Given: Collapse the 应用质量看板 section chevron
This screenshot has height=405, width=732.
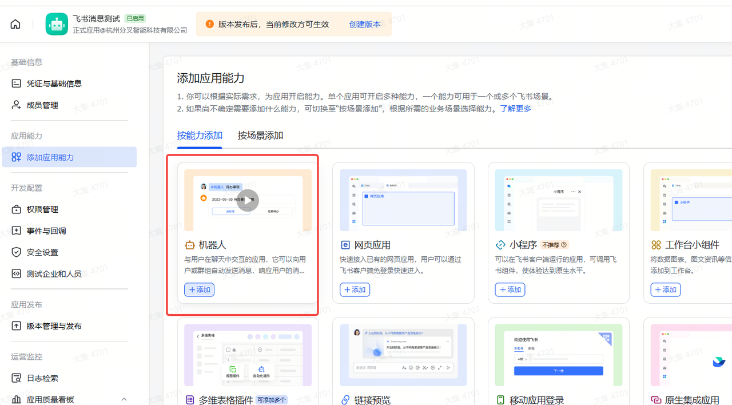Looking at the screenshot, I should coord(124,399).
